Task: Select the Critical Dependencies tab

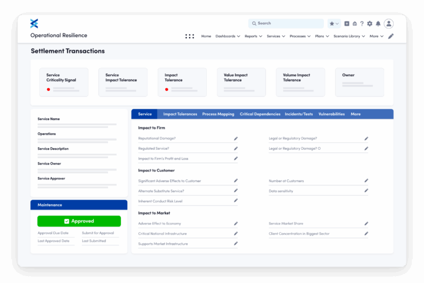Action: (260, 114)
